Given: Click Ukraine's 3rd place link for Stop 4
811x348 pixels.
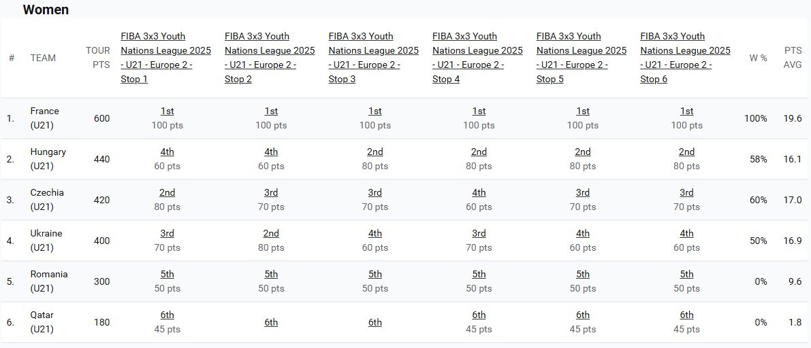Looking at the screenshot, I should (x=479, y=233).
